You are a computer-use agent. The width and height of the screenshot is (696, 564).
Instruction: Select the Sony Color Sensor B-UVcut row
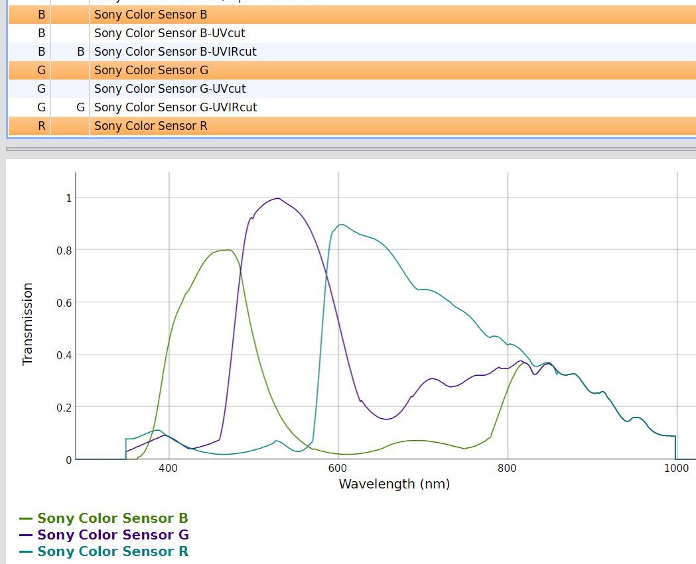pyautogui.click(x=352, y=33)
